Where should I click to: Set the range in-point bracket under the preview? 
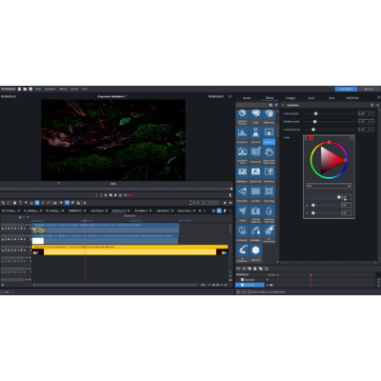[x=96, y=195]
